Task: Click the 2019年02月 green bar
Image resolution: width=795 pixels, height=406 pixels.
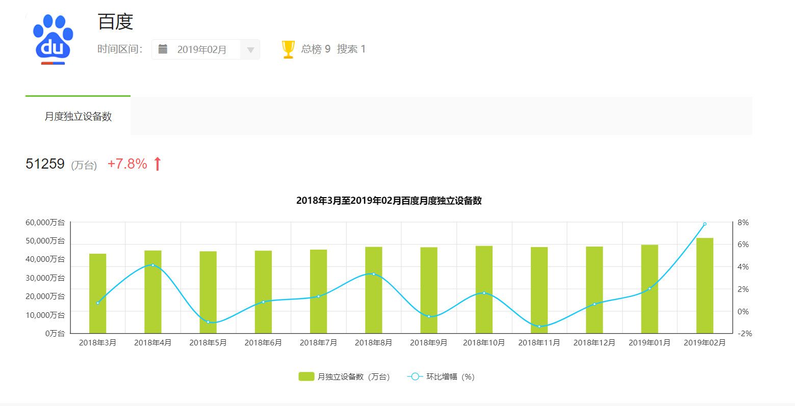Action: coord(705,285)
